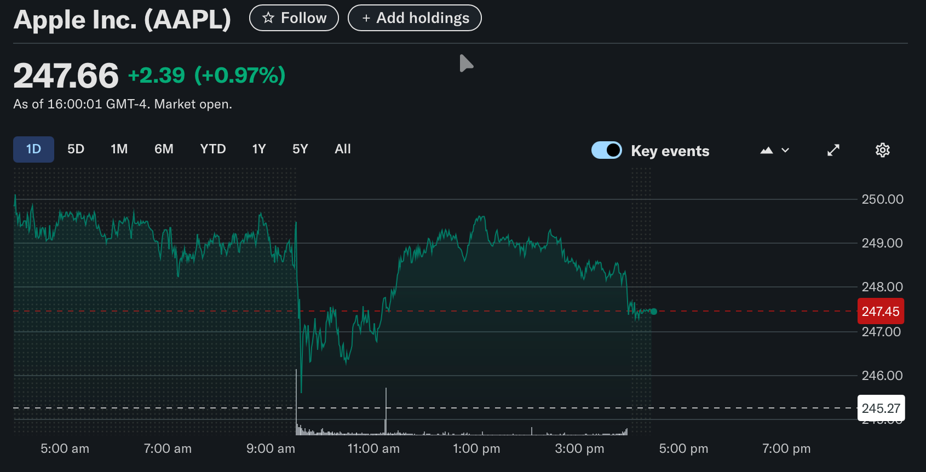Show the 6M chart range

click(164, 149)
